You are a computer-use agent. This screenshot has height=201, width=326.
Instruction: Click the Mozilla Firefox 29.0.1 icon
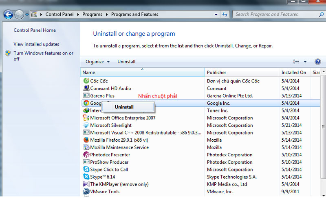[x=86, y=140]
